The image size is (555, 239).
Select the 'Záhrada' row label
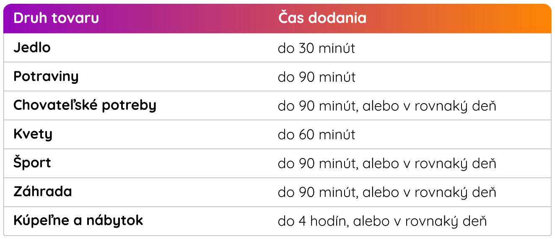coord(43,192)
